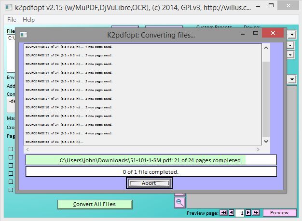
Task: Toggle the fifth checkbox in main window
Action: tap(11, 182)
